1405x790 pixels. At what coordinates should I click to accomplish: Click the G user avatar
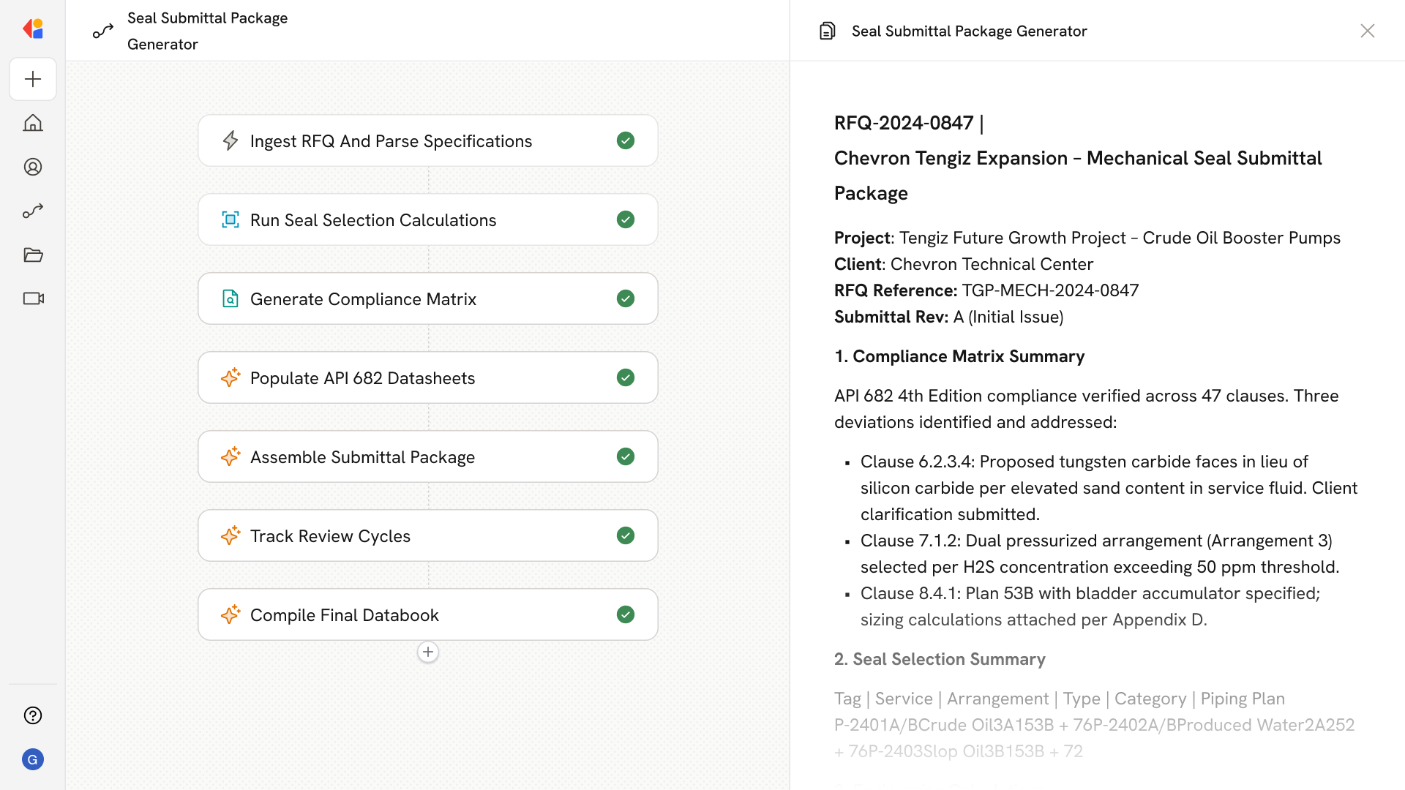click(x=33, y=759)
